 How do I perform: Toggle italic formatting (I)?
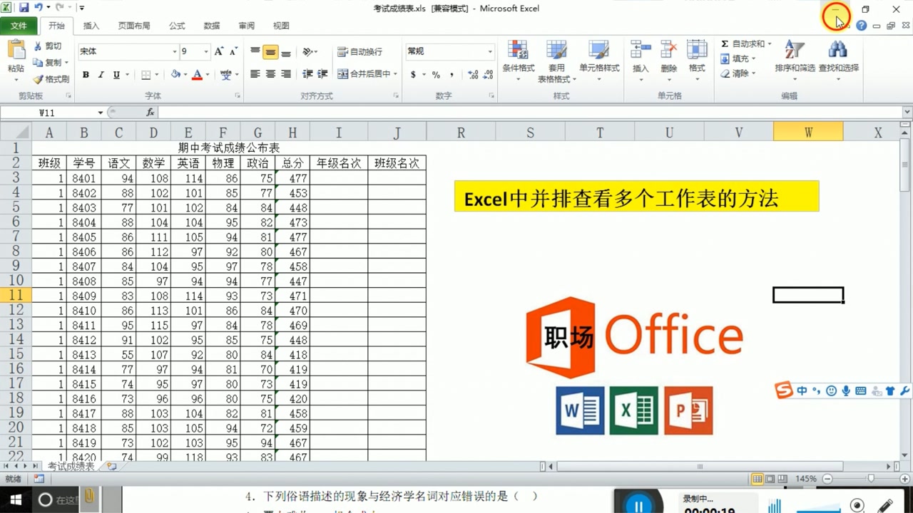tap(101, 74)
